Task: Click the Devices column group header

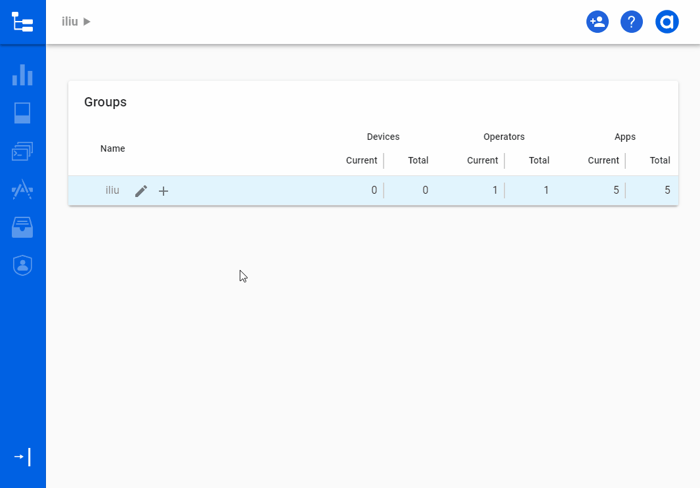Action: (x=383, y=137)
